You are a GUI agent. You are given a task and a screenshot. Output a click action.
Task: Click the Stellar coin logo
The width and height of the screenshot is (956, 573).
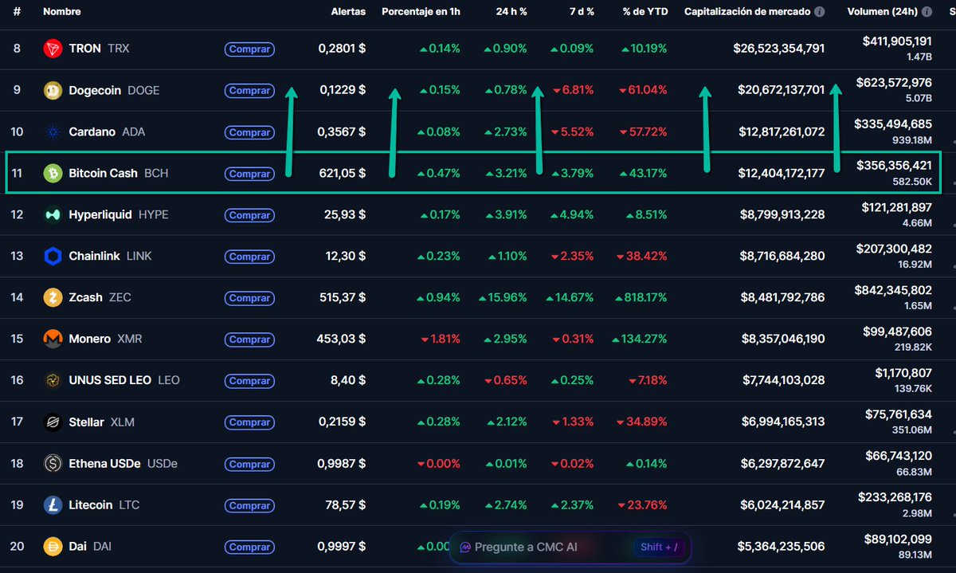pyautogui.click(x=53, y=422)
